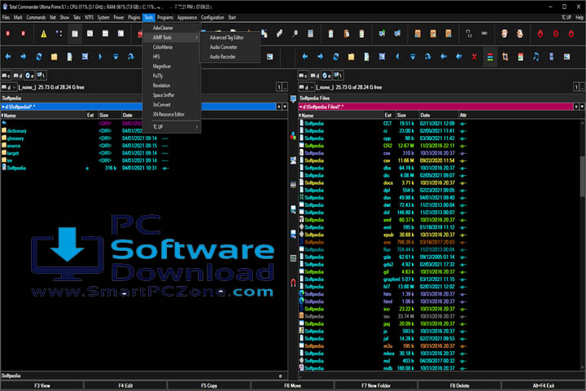Click the monitor icon atop the center vertical bar

click(x=293, y=99)
